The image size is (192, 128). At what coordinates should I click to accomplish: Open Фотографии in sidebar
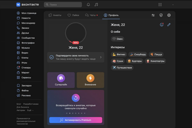[26, 43]
